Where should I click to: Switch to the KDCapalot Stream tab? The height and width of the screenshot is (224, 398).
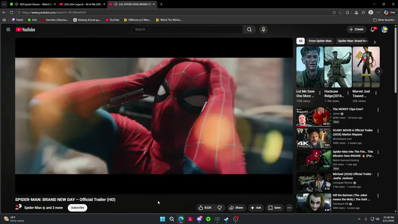(x=33, y=4)
